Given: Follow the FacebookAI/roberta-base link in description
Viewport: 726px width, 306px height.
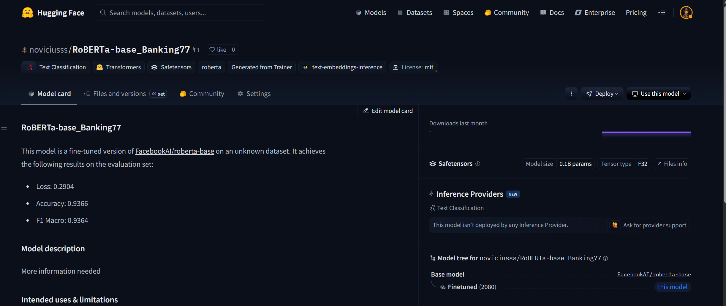Looking at the screenshot, I should click(175, 151).
